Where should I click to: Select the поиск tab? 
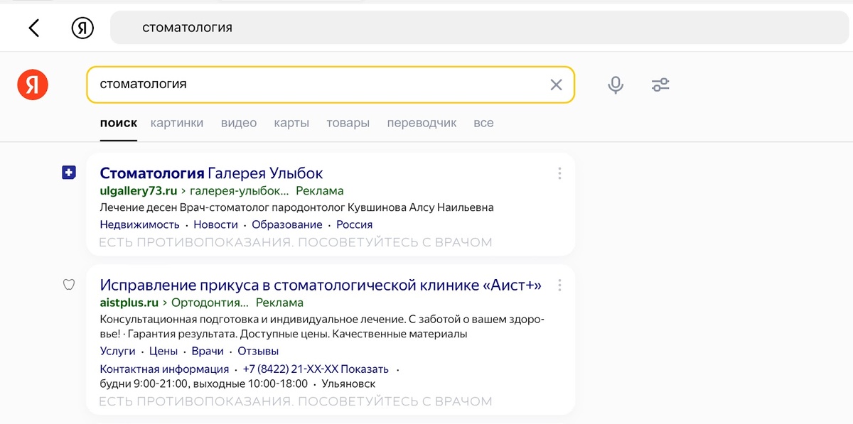[119, 123]
